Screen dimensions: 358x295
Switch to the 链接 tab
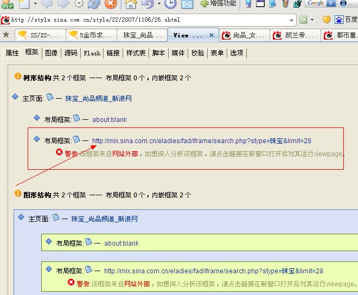point(113,53)
